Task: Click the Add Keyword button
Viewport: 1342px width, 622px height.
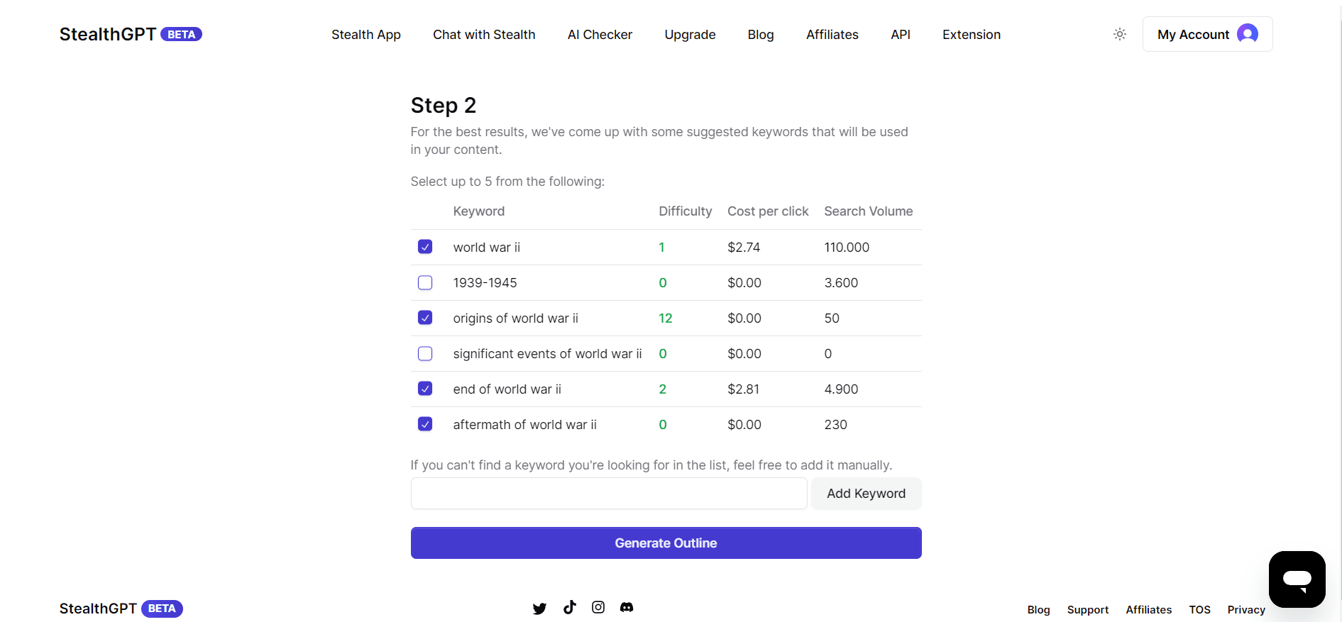Action: 866,494
